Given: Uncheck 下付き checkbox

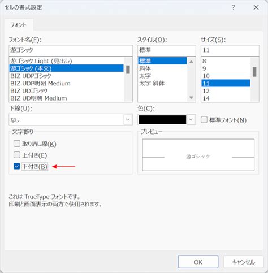Looking at the screenshot, I should click(x=17, y=166).
